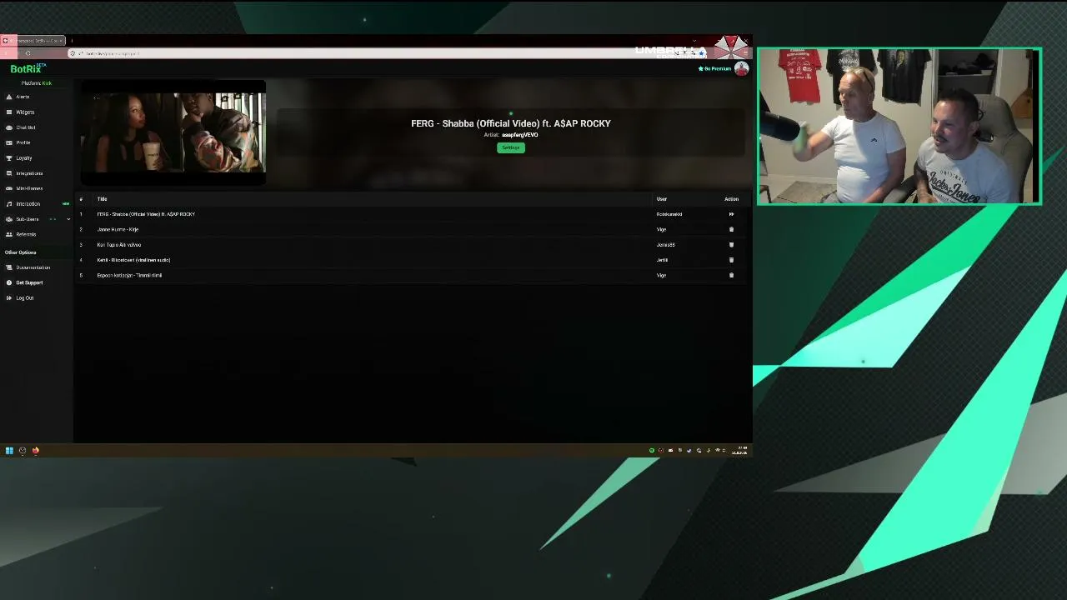This screenshot has height=600, width=1067.
Task: Select the Espoon kotipojat queue row title
Action: 129,275
